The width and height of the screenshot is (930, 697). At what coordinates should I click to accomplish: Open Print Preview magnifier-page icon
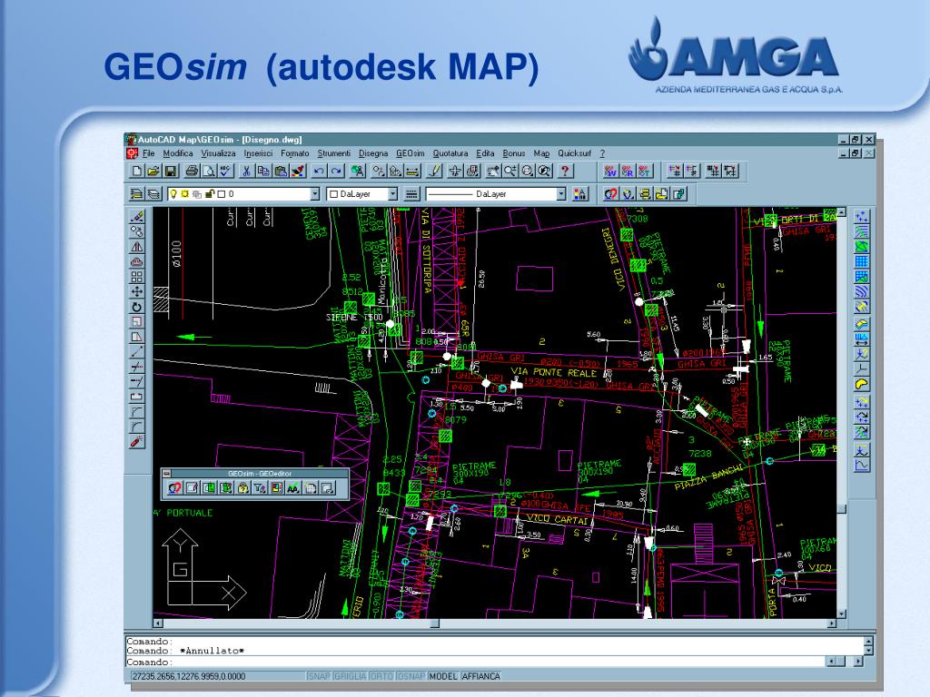(x=208, y=172)
